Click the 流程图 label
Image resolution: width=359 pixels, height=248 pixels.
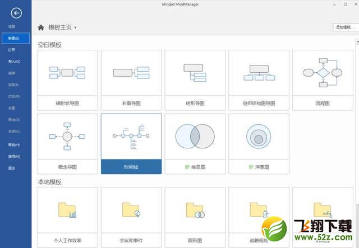pos(323,104)
